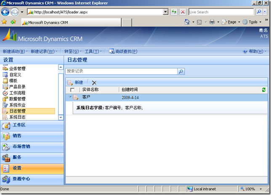The width and height of the screenshot is (271, 195).
Task: Click the 新建 new record icon
Action: [70, 83]
